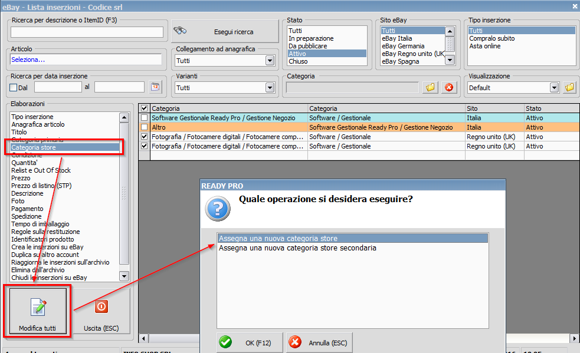The image size is (580, 353).
Task: Click the Seleziona... article link
Action: click(28, 60)
